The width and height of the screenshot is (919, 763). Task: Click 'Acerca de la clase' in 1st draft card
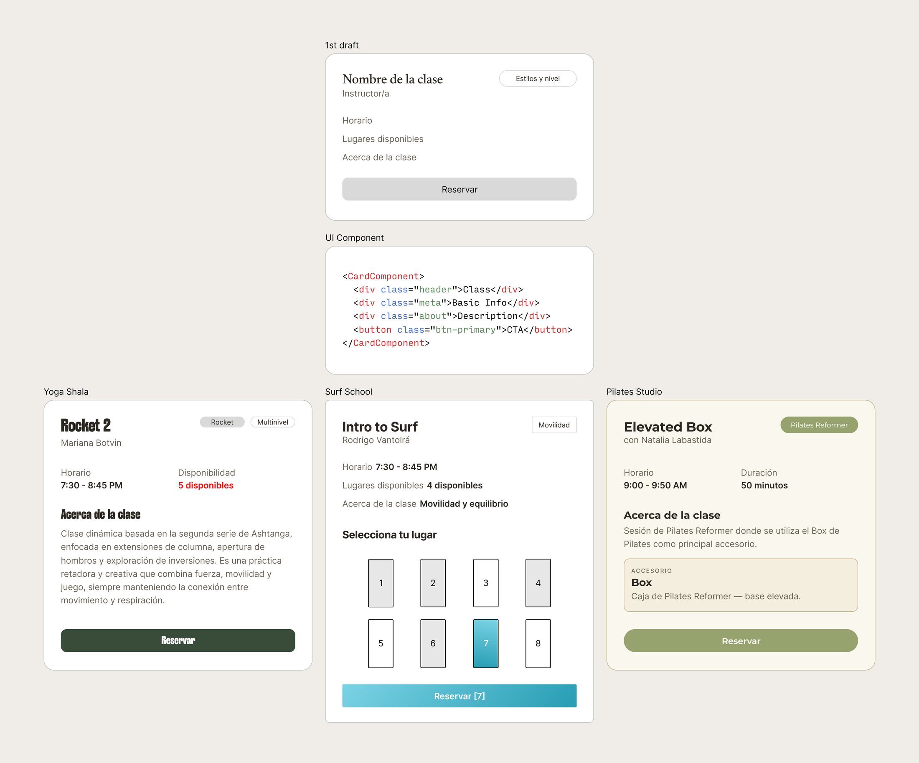point(379,157)
